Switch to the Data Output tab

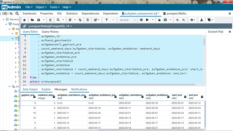click(x=30, y=89)
